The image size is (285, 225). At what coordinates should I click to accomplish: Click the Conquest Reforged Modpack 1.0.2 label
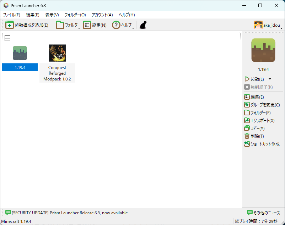(57, 73)
